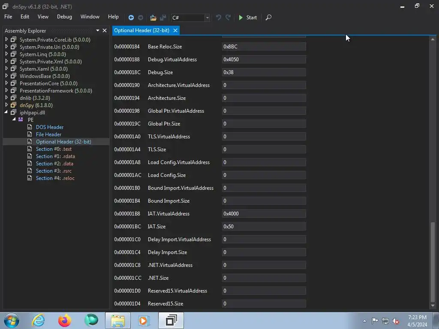Expand the System.Linq node

[6, 54]
